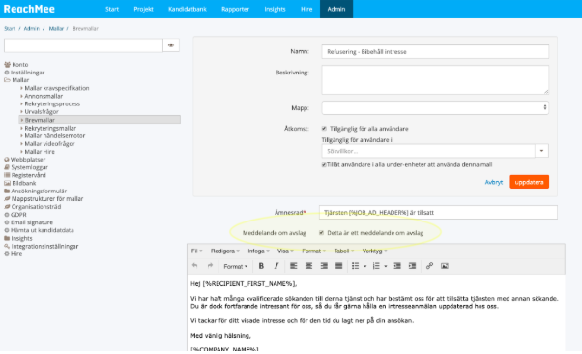The height and width of the screenshot is (354, 582).
Task: Click the eye icon beside the search field
Action: pyautogui.click(x=171, y=45)
